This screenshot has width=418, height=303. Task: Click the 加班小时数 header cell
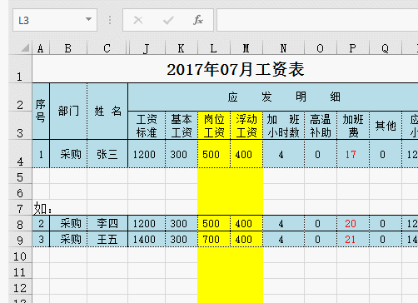pos(283,126)
